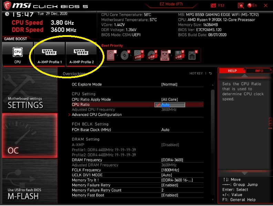Click the clock icon beside the time

tap(7, 14)
